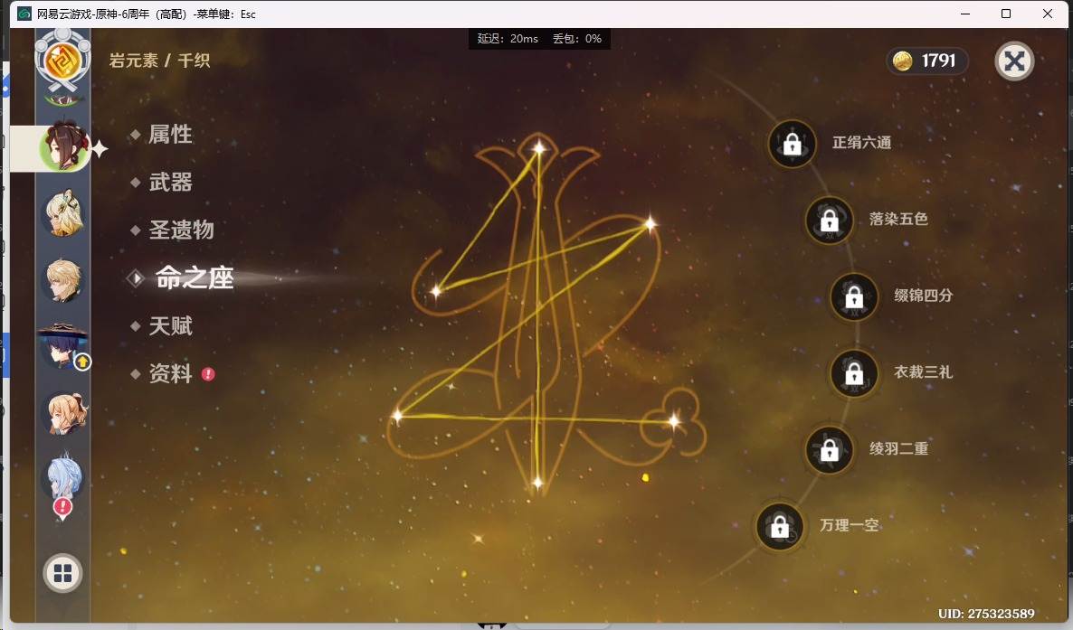
Task: Select the orange-haired character with bow portrait
Action: point(63,413)
